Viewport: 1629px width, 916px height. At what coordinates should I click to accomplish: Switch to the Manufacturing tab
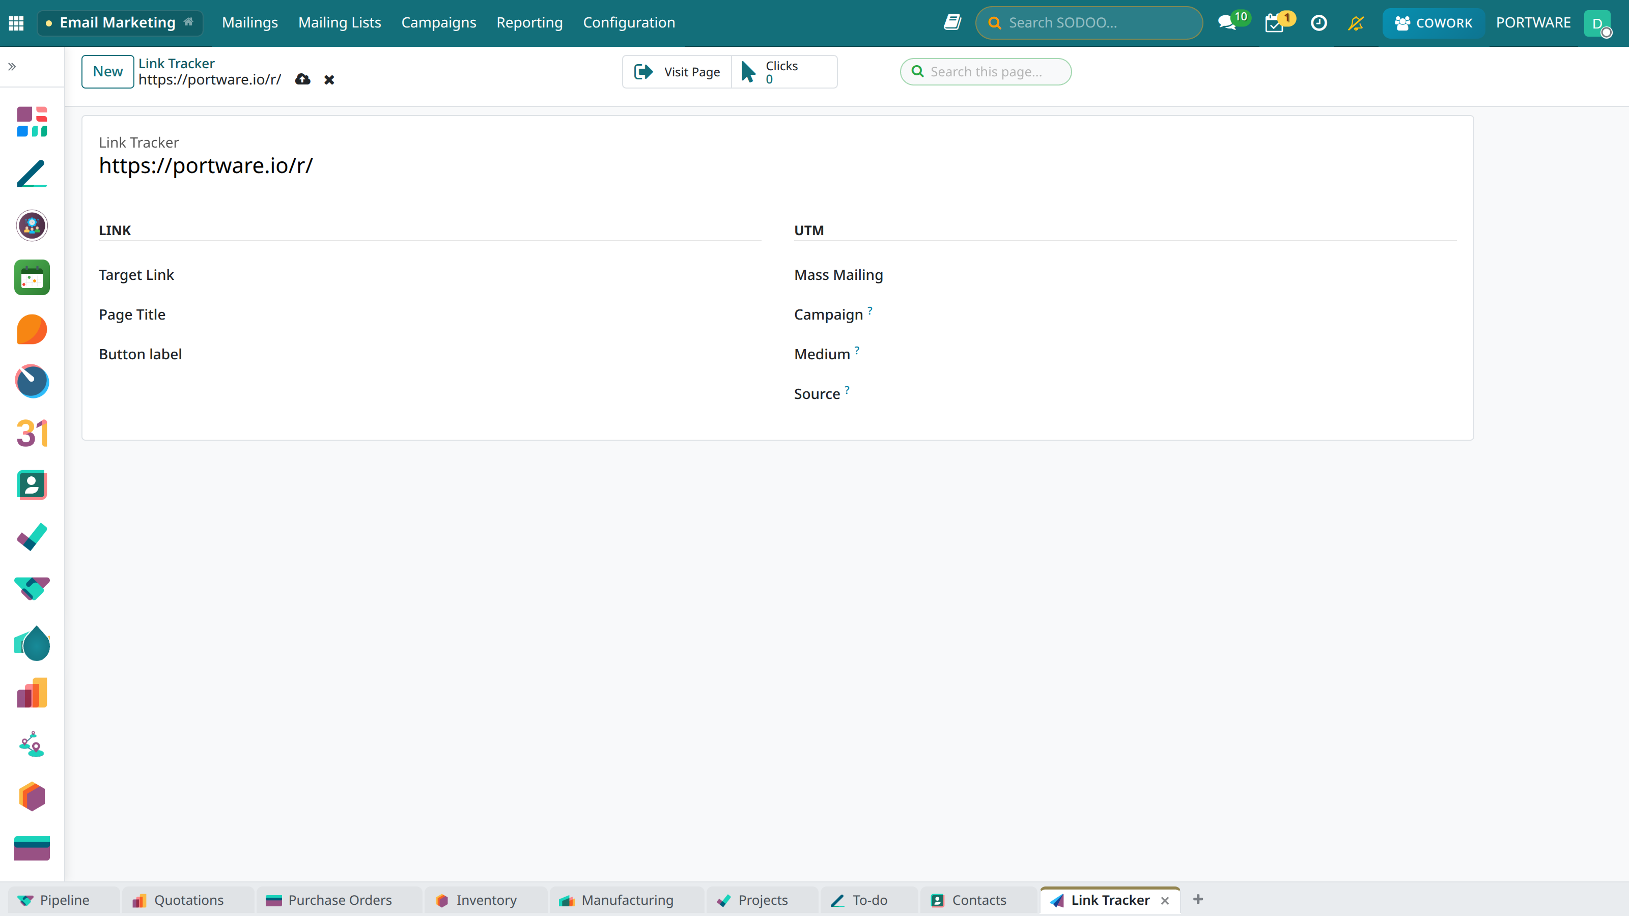coord(626,900)
